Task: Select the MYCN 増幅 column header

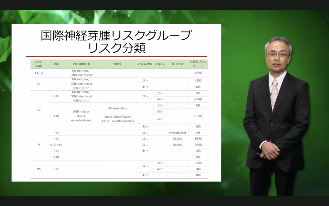Action: click(145, 64)
